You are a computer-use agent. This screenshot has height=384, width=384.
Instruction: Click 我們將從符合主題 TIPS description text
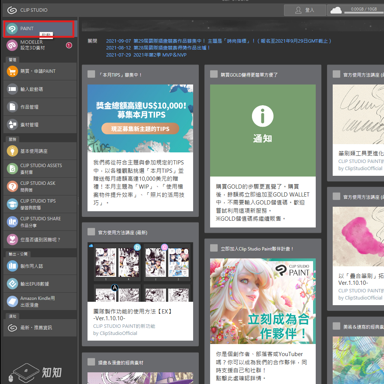coord(139,183)
